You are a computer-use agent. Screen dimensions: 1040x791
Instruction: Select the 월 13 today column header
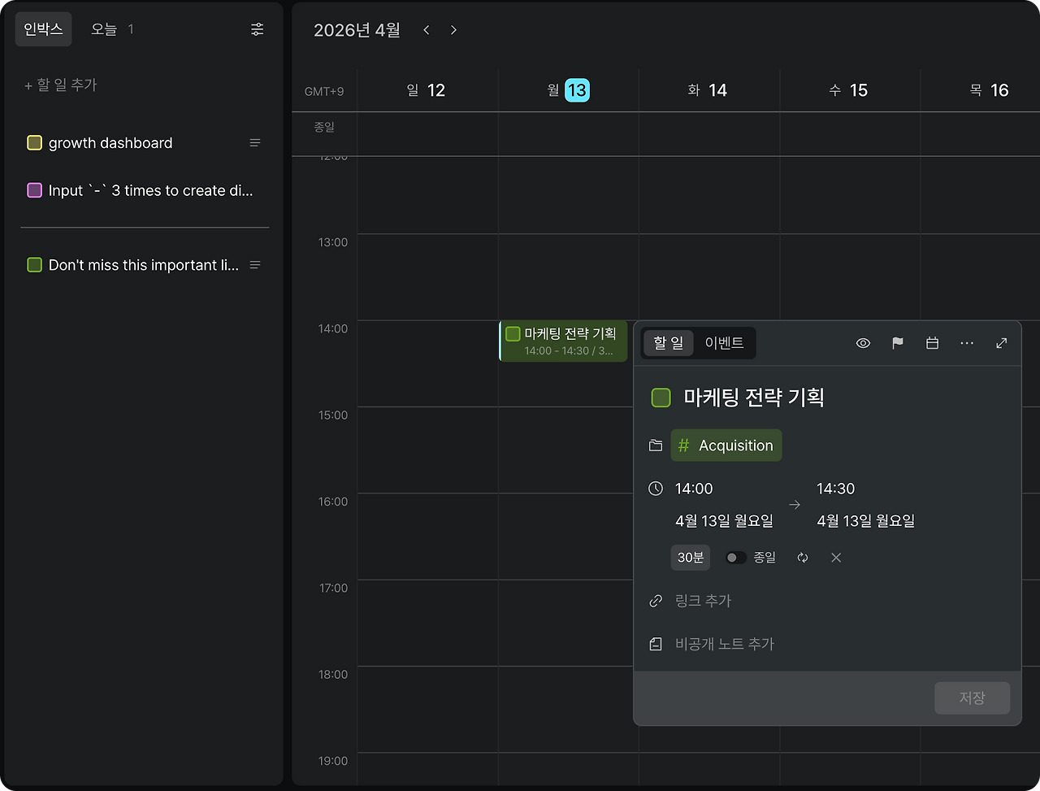(569, 90)
